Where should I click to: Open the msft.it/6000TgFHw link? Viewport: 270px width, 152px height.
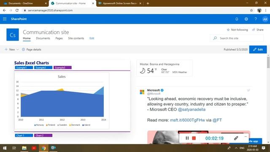[187, 120]
